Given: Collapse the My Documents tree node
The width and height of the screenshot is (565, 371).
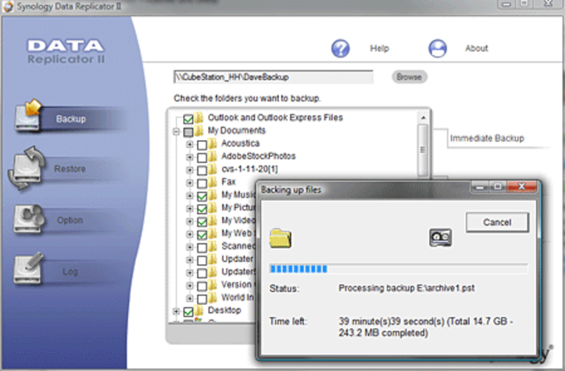Looking at the screenshot, I should (176, 132).
